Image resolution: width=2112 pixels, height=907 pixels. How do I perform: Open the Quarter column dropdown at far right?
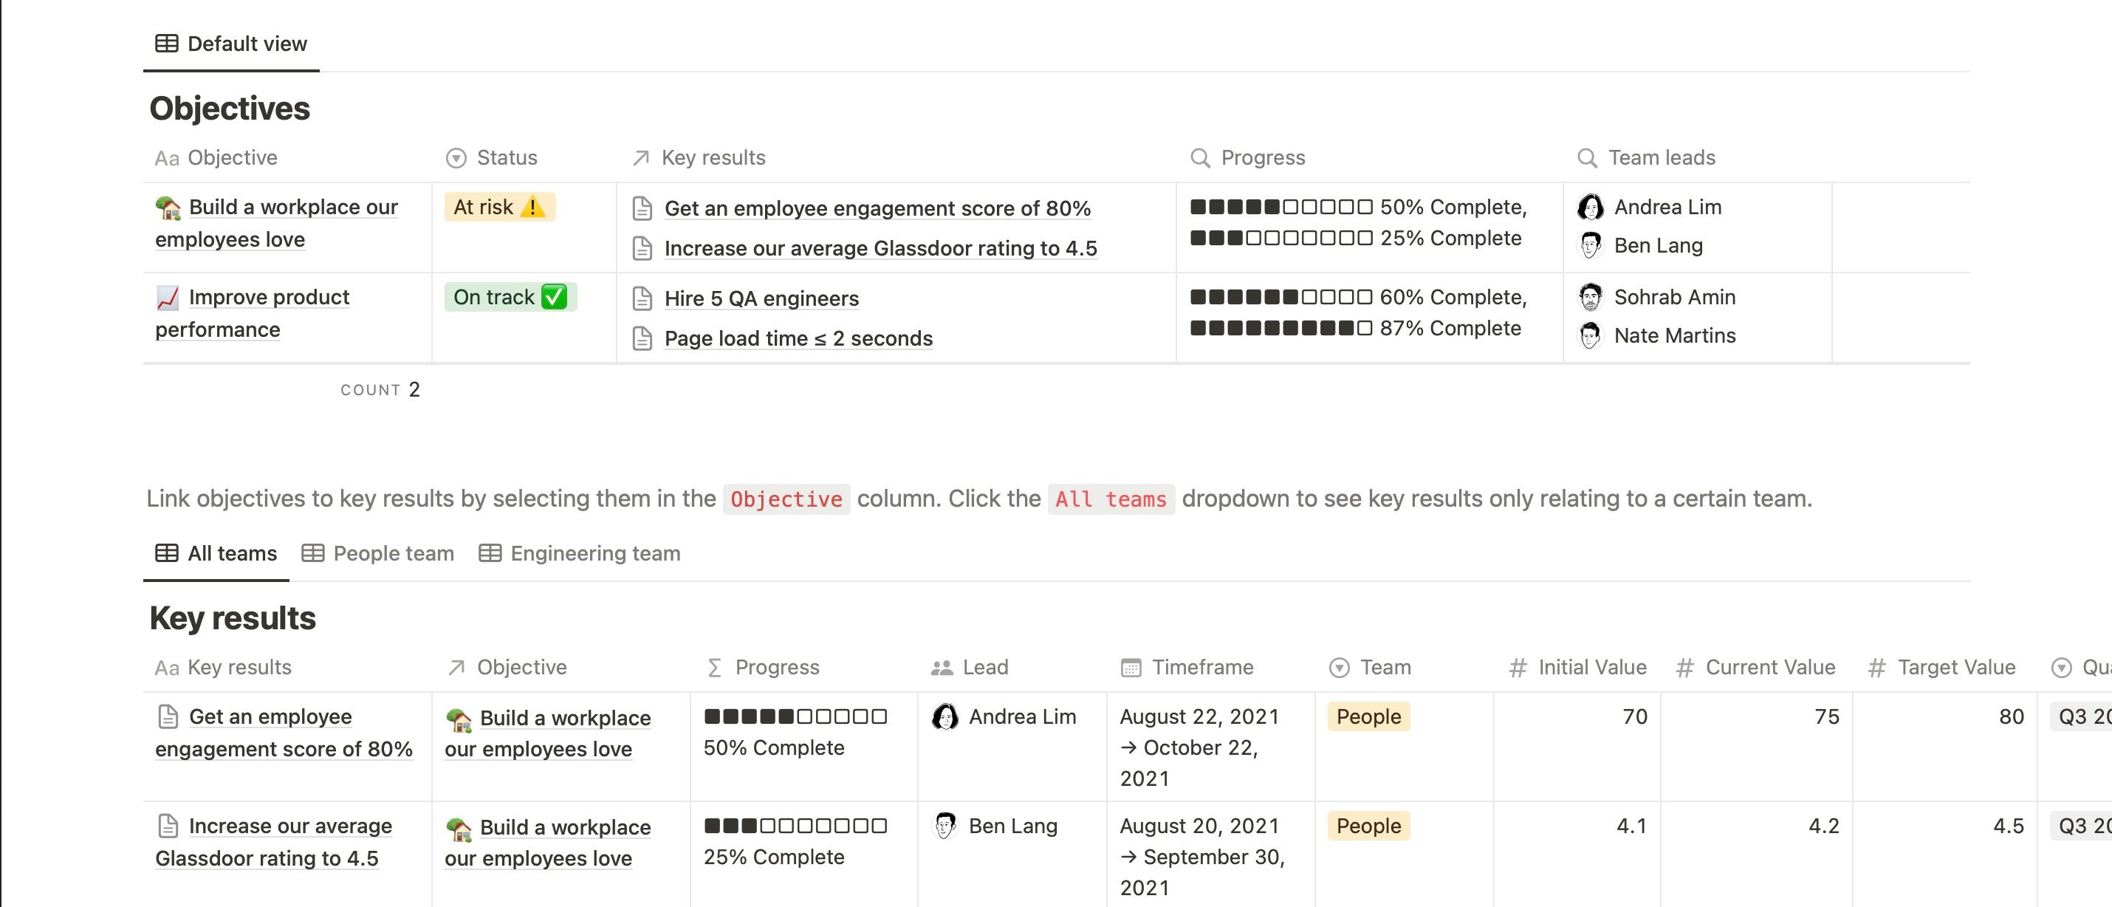2063,667
